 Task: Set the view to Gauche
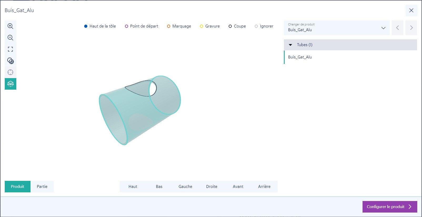coord(185,187)
